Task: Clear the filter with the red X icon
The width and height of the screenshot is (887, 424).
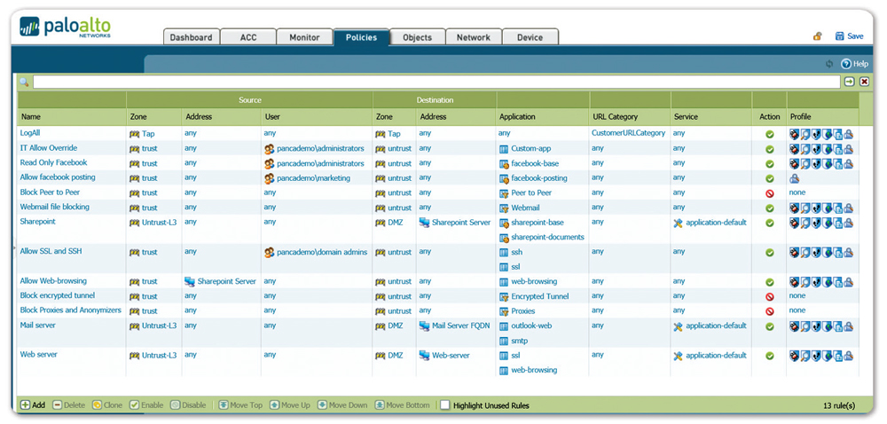Action: [x=864, y=82]
